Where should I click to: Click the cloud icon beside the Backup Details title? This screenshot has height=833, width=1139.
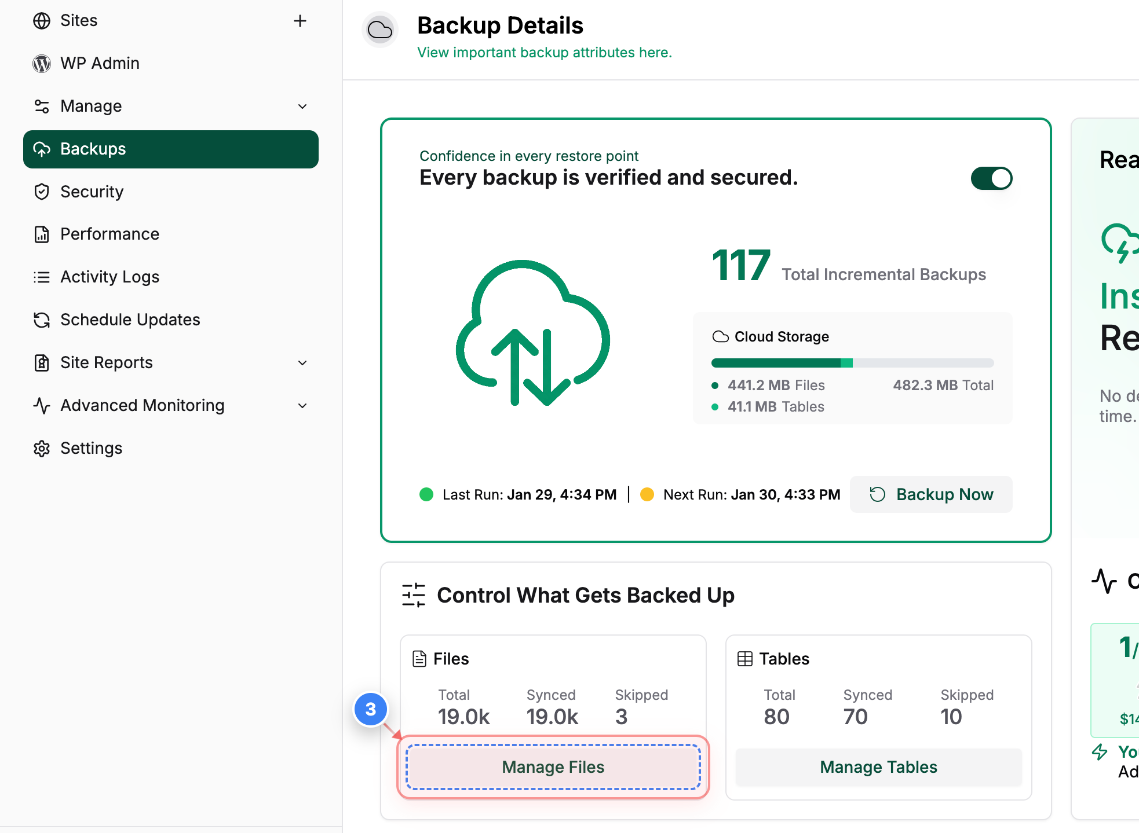click(x=380, y=30)
